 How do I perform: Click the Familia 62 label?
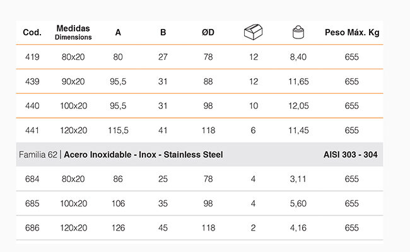[x=38, y=155]
